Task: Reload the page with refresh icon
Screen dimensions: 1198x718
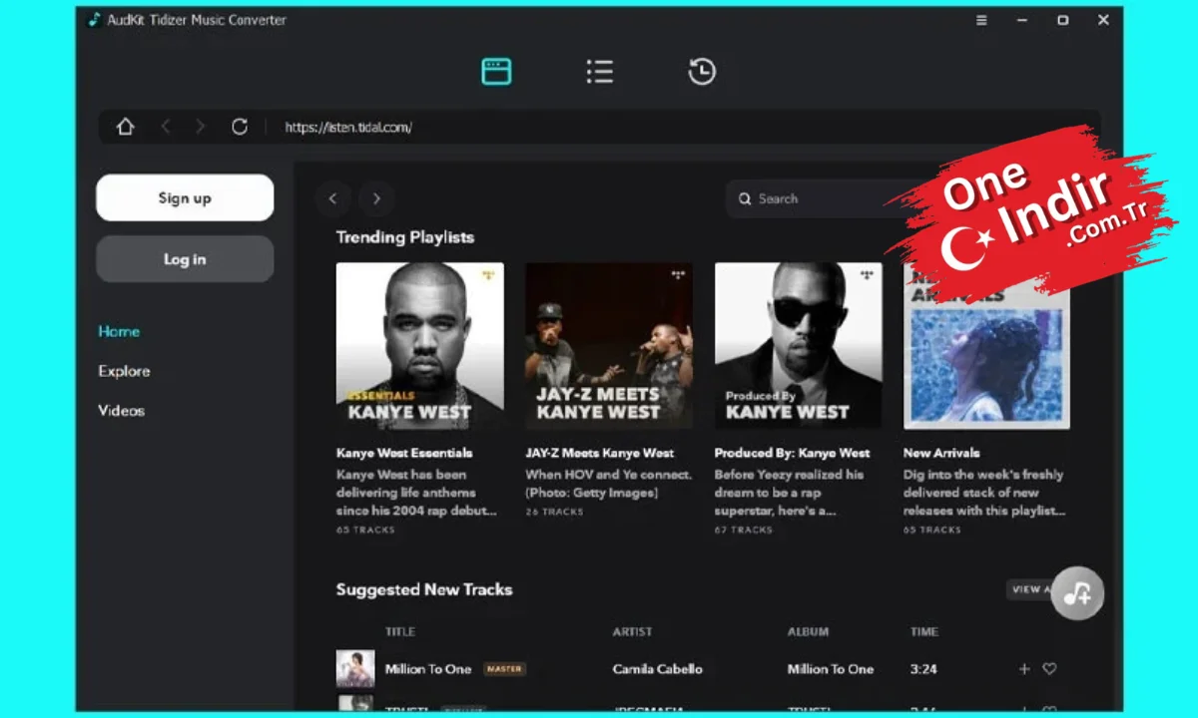Action: 240,127
